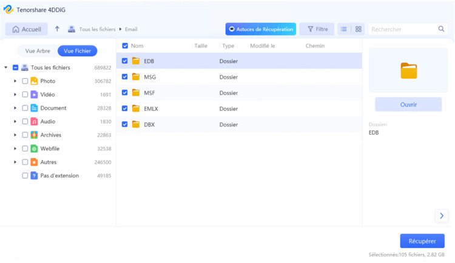The width and height of the screenshot is (455, 263).
Task: Expand the Archives tree node
Action: pyautogui.click(x=15, y=135)
